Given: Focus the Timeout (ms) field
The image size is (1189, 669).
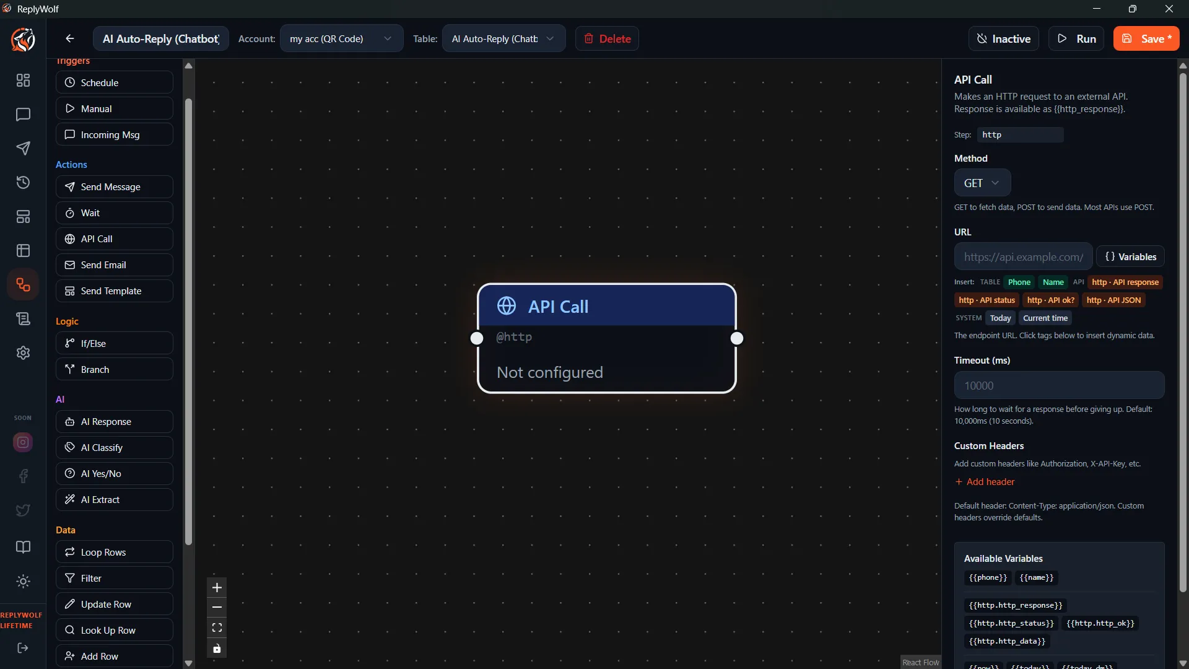Looking at the screenshot, I should pyautogui.click(x=1059, y=385).
